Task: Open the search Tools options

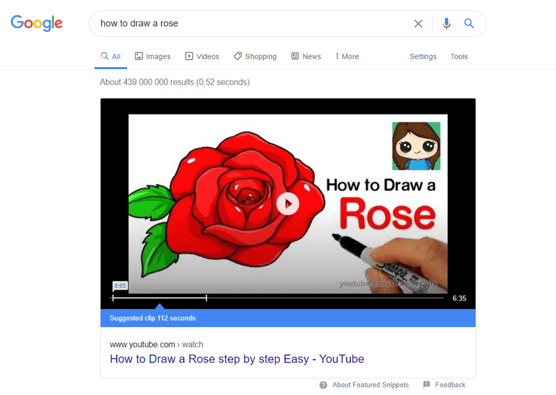Action: (x=459, y=56)
